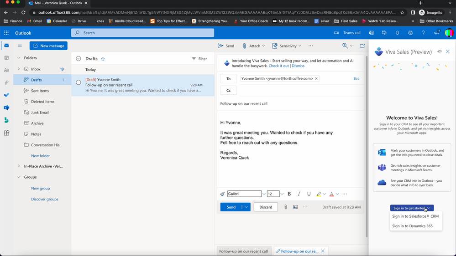This screenshot has width=456, height=256.
Task: Open Filter for Drafts list
Action: pos(199,59)
